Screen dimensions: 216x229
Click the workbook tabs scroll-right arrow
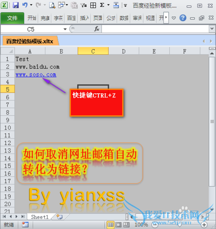click(211, 41)
